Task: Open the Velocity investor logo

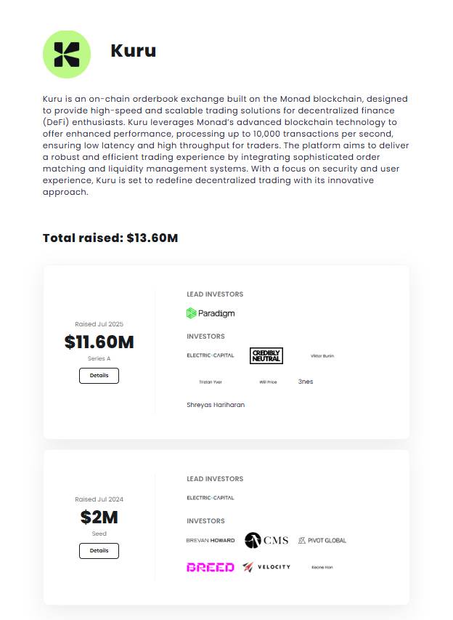Action: [x=266, y=567]
